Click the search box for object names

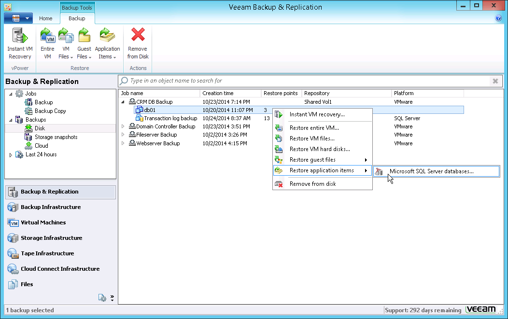click(310, 81)
